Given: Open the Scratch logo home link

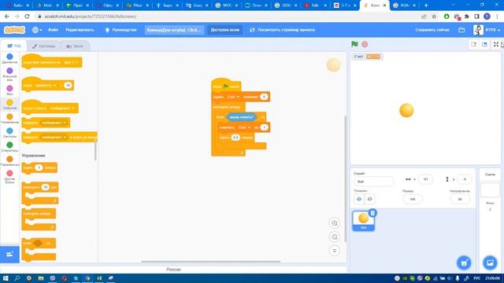Looking at the screenshot, I should [14, 30].
